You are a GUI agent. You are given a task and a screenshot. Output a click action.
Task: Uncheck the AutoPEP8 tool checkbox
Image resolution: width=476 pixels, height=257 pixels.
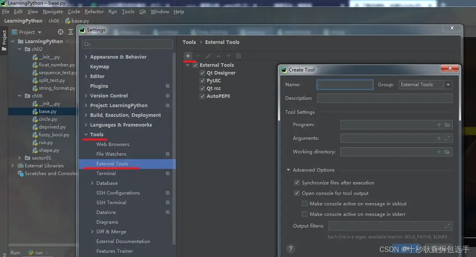click(202, 96)
